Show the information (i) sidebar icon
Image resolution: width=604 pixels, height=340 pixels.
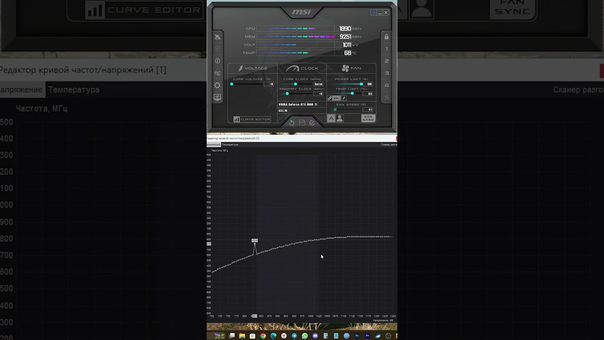point(217,61)
